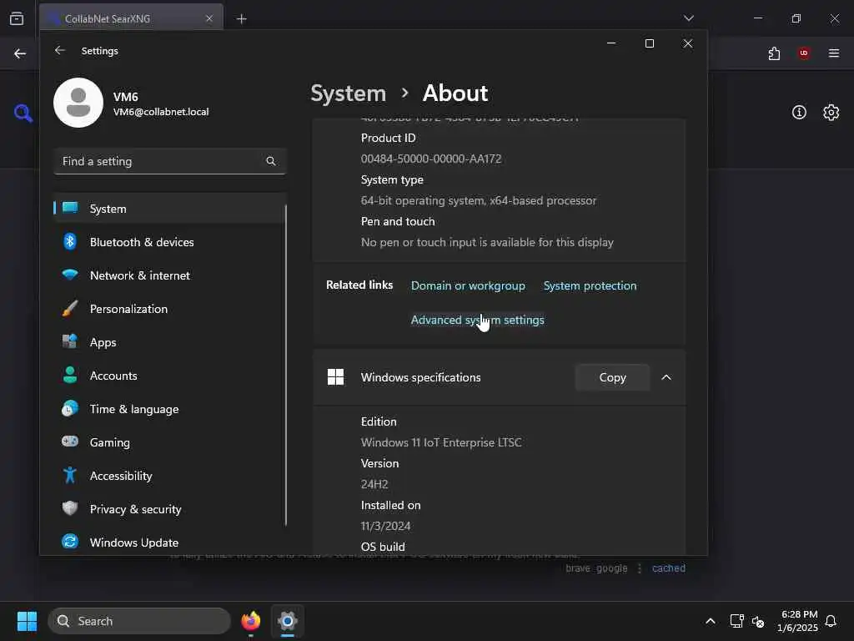Image resolution: width=854 pixels, height=641 pixels.
Task: Open Domain or workgroup link
Action: [468, 285]
